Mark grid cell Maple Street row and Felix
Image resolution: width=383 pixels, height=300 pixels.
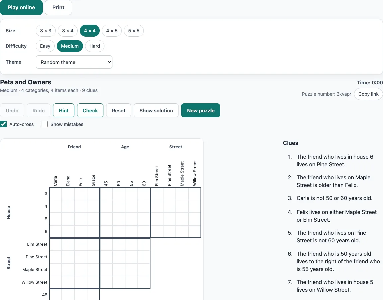click(81, 270)
